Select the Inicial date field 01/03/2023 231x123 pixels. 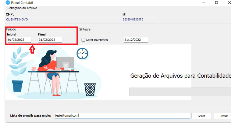pyautogui.click(x=20, y=40)
